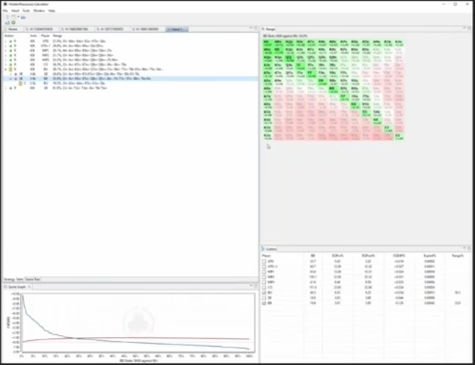The image size is (475, 365).
Task: Uncheck the BU checkbox in Outline
Action: (264, 293)
